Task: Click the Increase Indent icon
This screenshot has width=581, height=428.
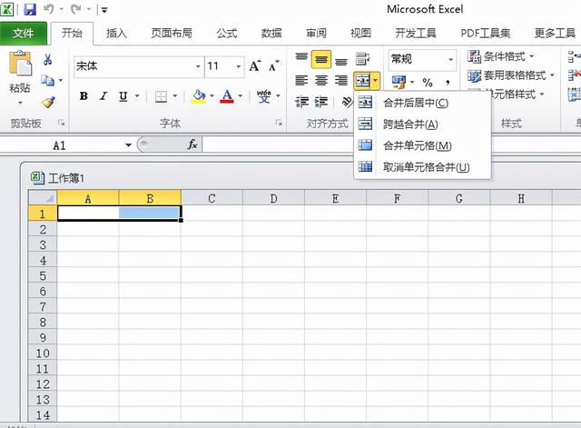Action: (321, 102)
